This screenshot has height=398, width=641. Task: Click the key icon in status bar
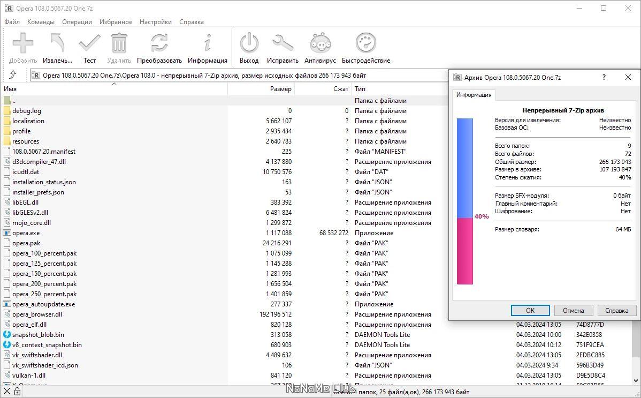pyautogui.click(x=16, y=392)
